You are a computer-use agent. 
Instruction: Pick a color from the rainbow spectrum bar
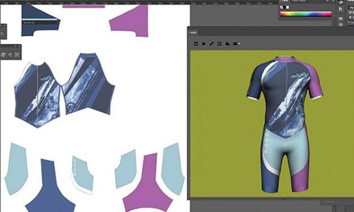306,15
